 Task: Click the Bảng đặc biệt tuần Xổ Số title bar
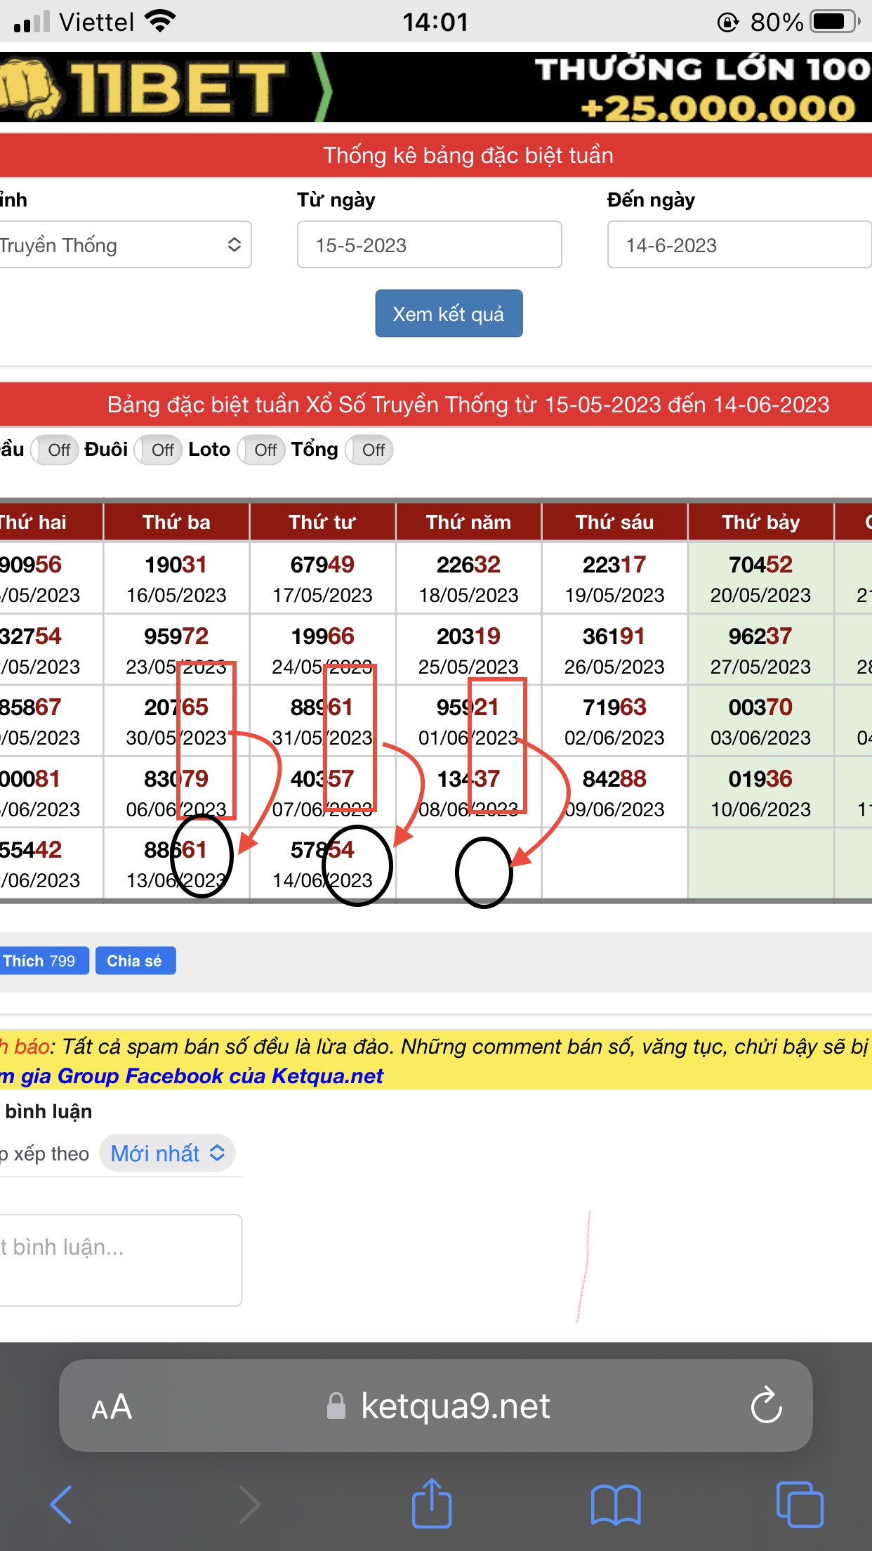(436, 405)
